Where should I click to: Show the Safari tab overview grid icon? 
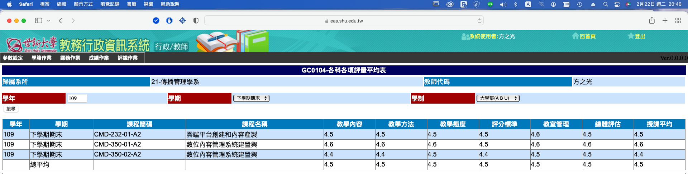678,21
